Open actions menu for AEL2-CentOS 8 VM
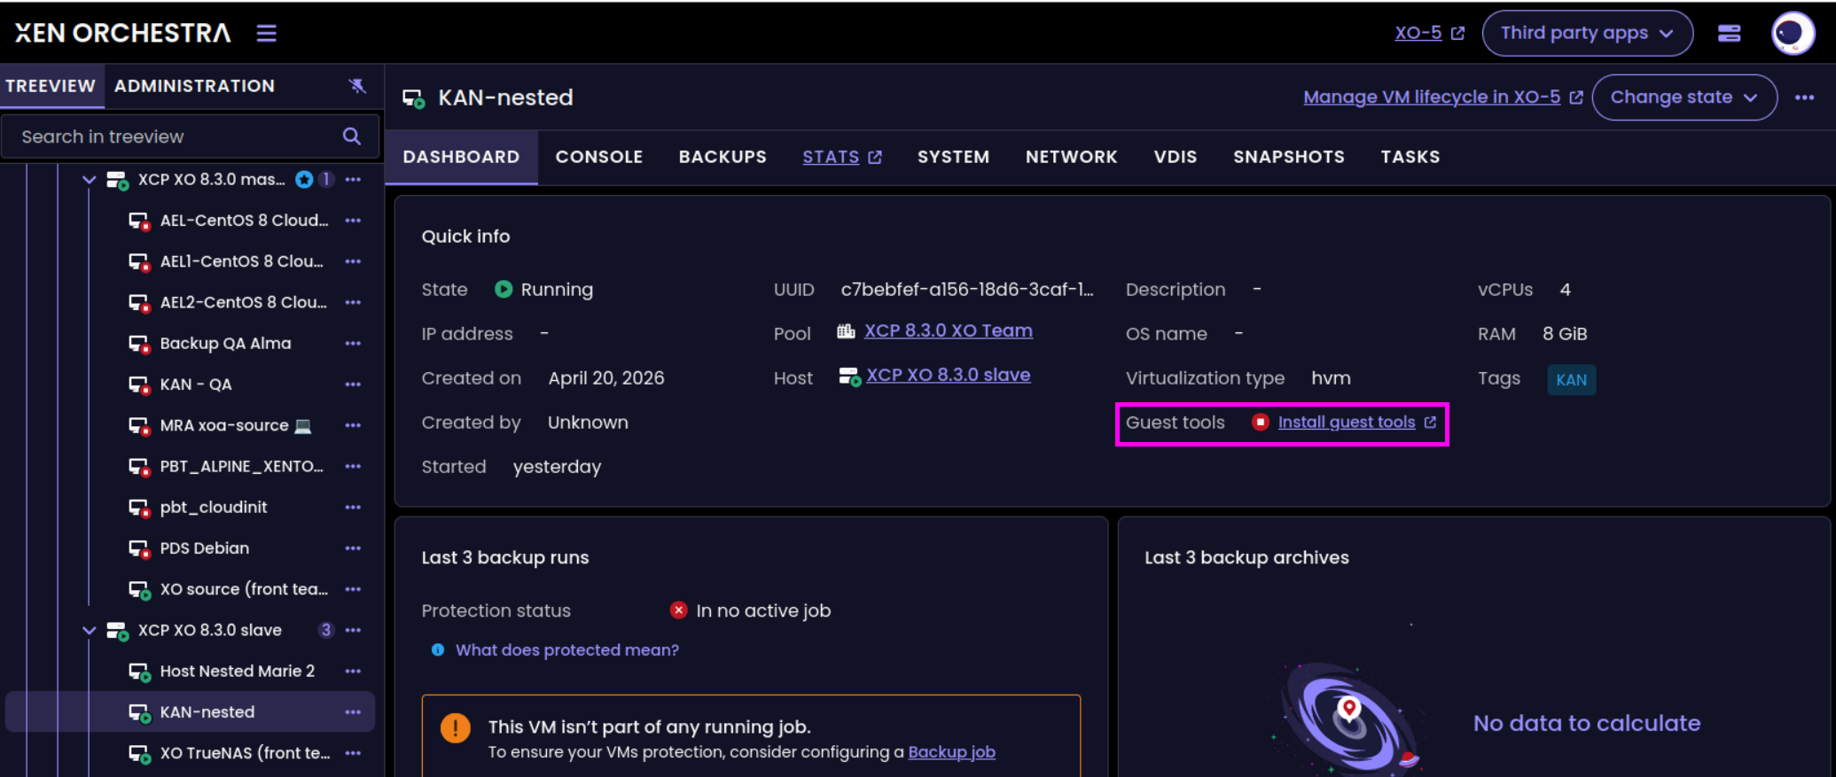The image size is (1836, 777). [353, 302]
